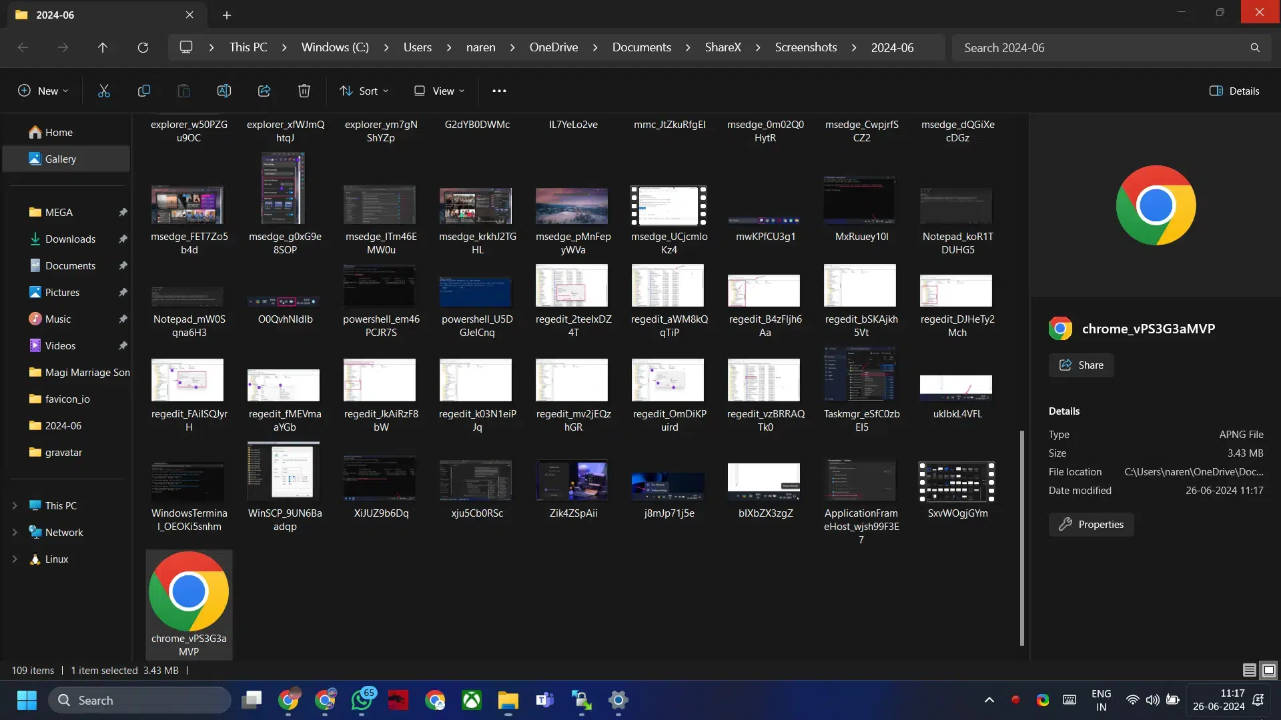Open Windows Start menu
The width and height of the screenshot is (1281, 720).
[x=27, y=700]
